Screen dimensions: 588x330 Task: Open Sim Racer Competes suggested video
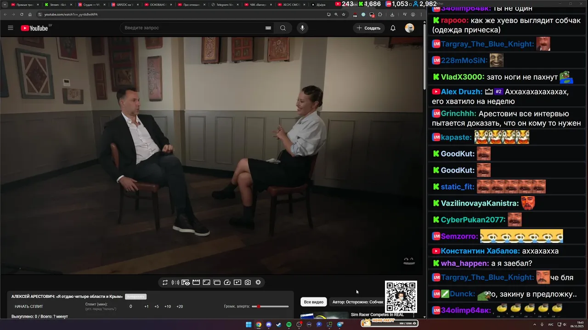[377, 315]
